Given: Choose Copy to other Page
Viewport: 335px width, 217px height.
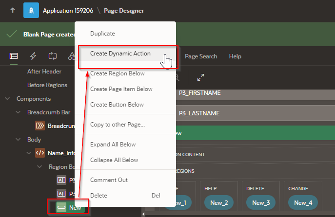Looking at the screenshot, I should (x=125, y=125).
